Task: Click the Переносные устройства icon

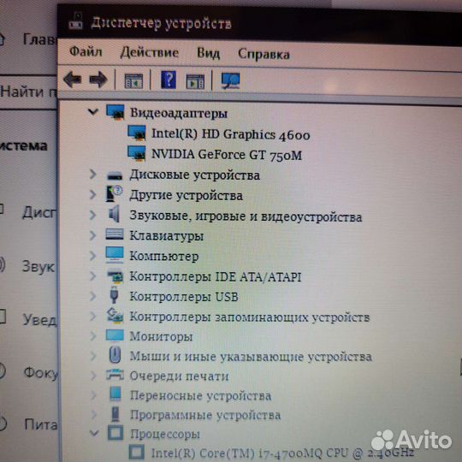Action: tap(115, 394)
